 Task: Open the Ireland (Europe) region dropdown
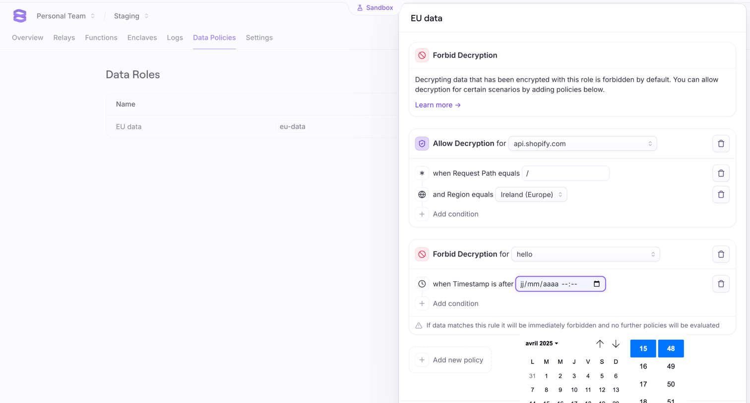point(531,195)
